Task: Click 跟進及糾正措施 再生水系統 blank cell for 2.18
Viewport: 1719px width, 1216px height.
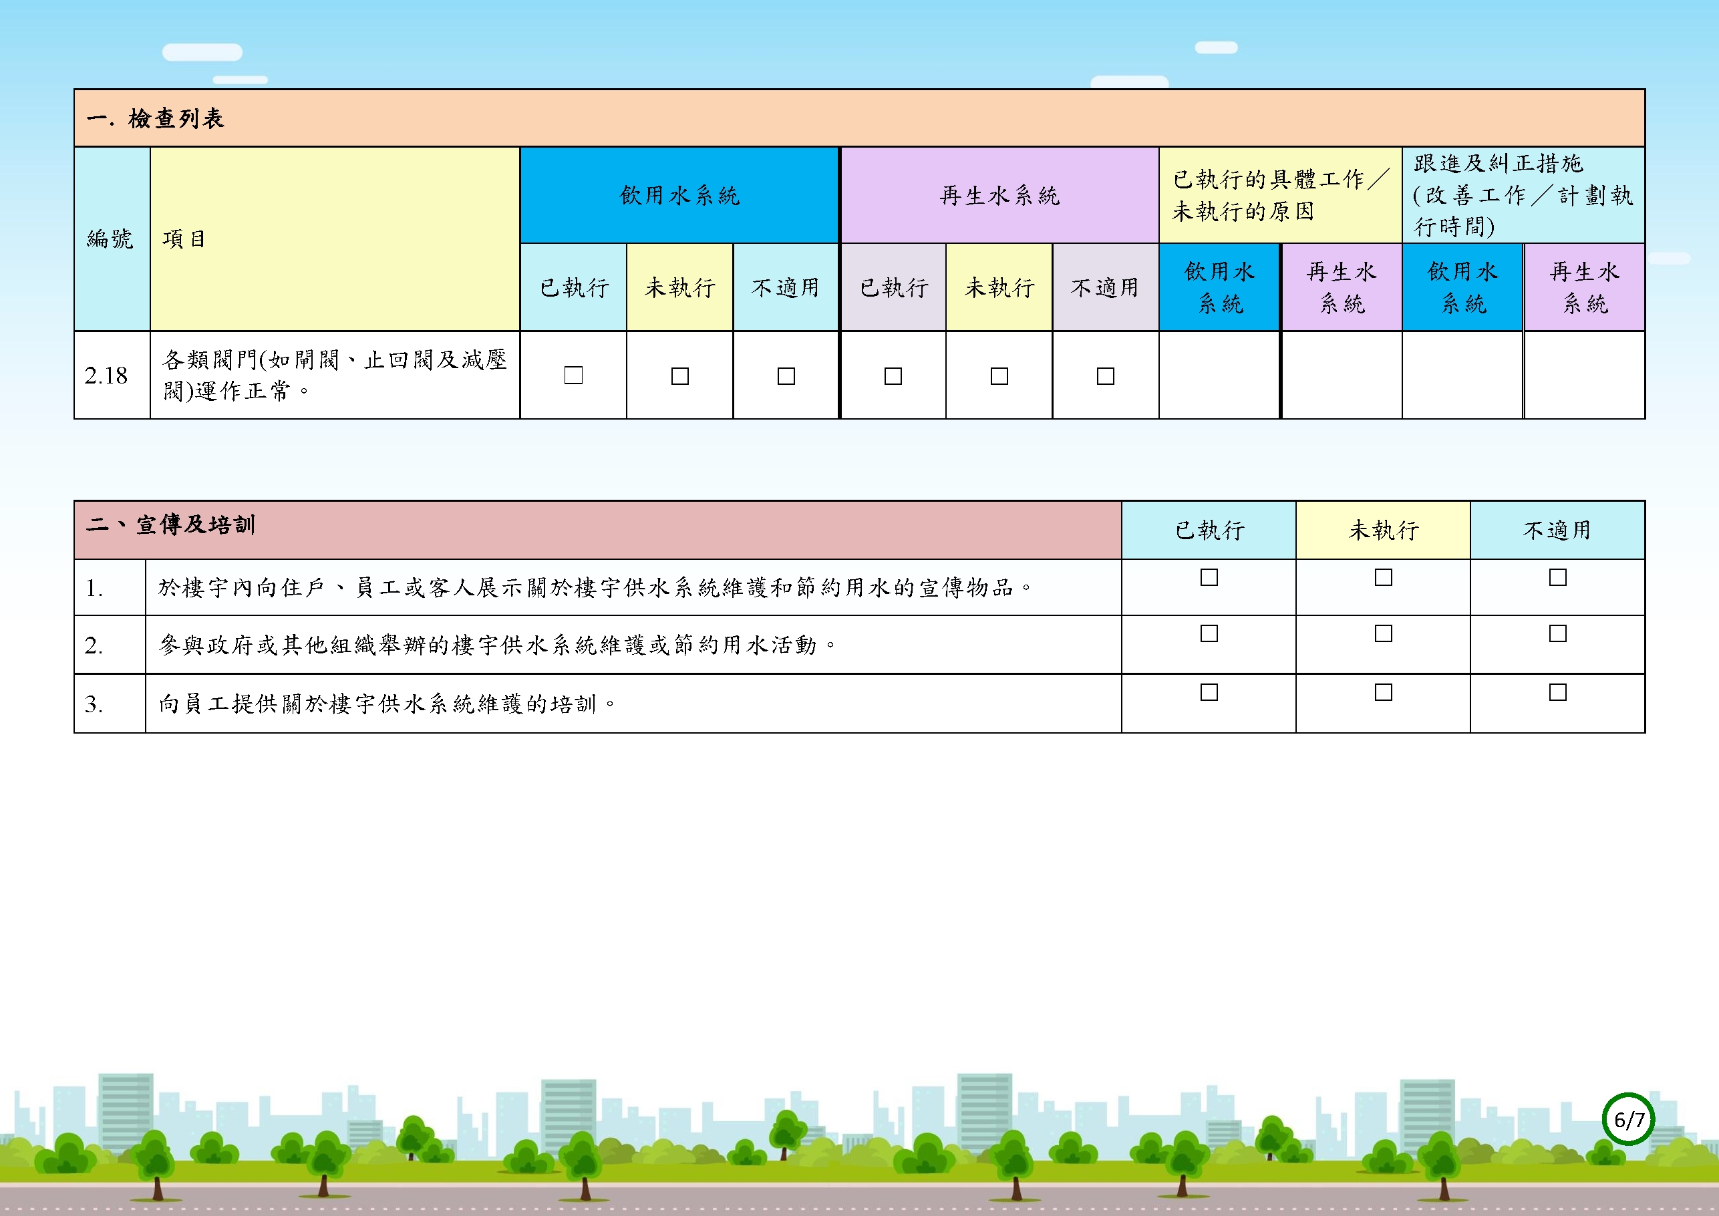Action: tap(1584, 375)
